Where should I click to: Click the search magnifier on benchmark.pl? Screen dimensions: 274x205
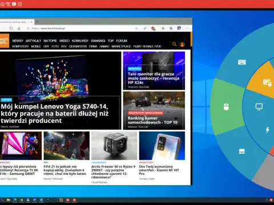[174, 44]
